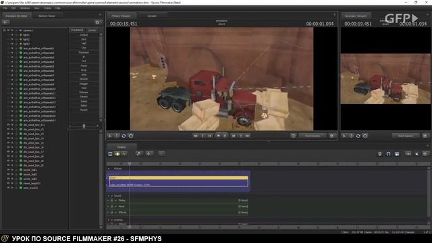Switch timeline to Graph Editor mode

124,154
